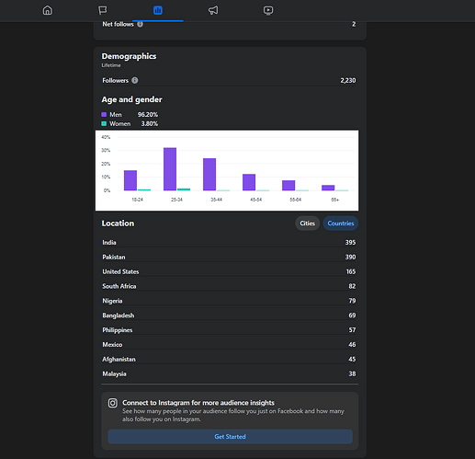Screen dimensions: 475x459
Task: Click the United States location row
Action: pos(229,271)
